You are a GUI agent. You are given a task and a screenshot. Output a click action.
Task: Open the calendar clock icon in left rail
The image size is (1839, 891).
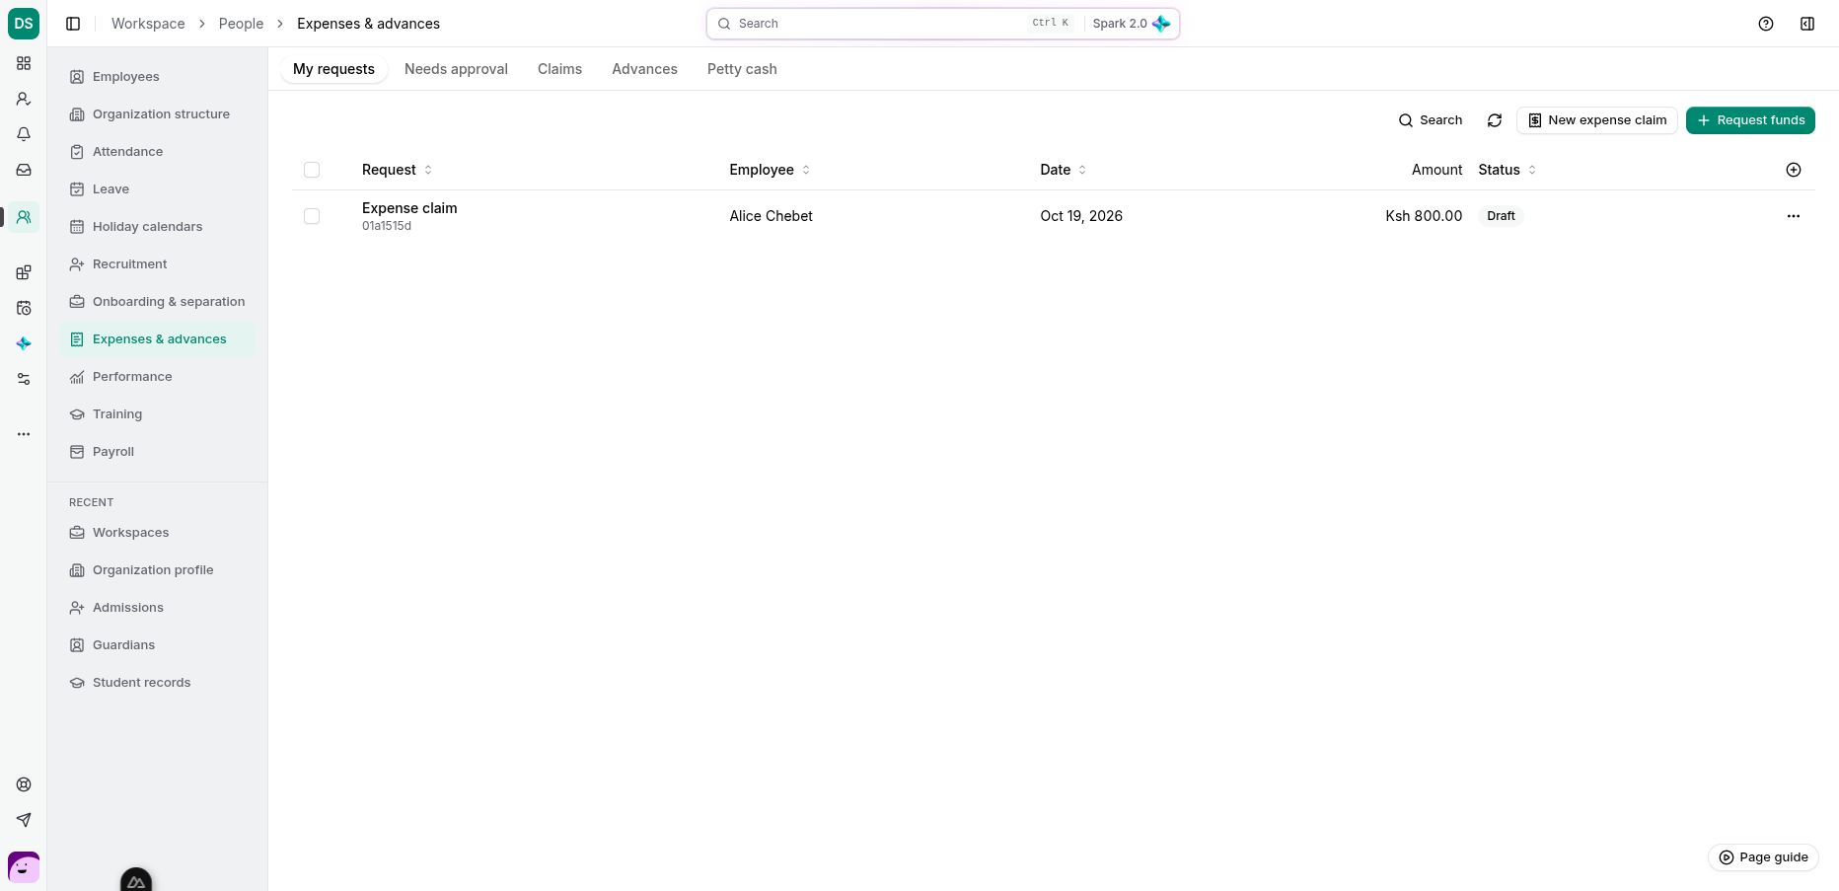(x=24, y=308)
